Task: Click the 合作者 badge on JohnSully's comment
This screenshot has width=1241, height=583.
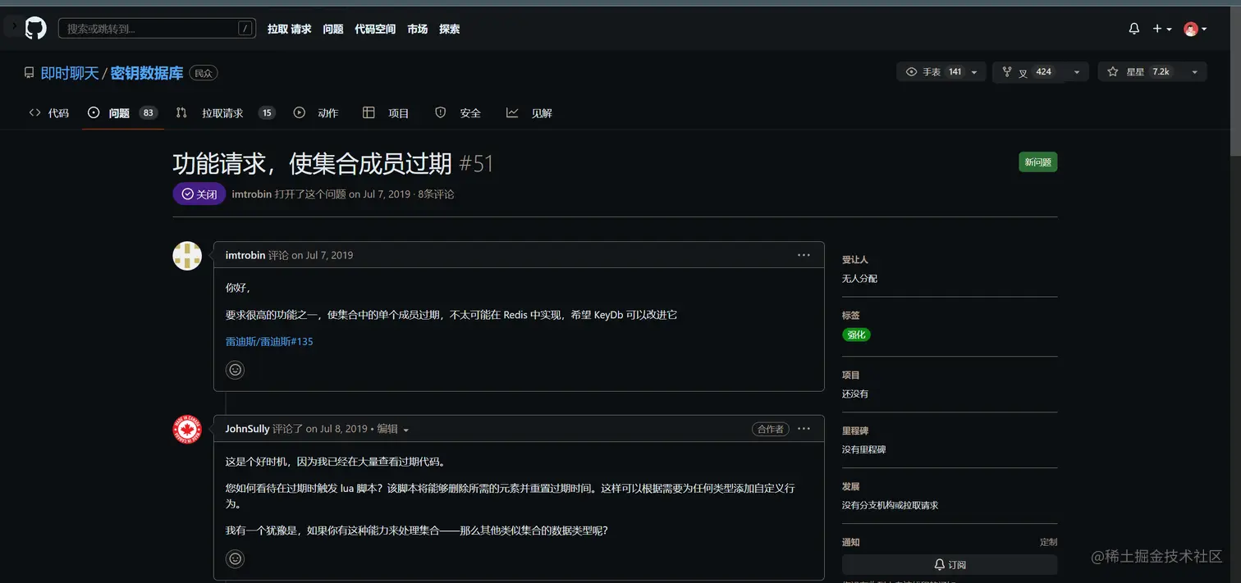Action: pyautogui.click(x=770, y=429)
